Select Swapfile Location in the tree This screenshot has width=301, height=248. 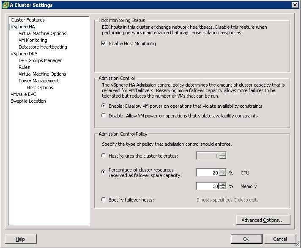[28, 101]
